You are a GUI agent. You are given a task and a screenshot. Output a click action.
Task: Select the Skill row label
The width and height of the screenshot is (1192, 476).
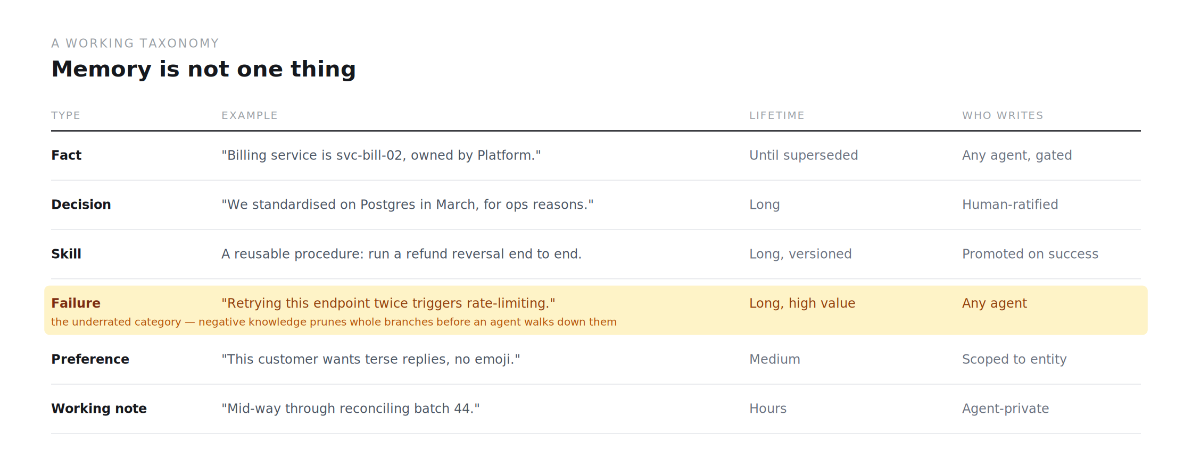pyautogui.click(x=66, y=254)
